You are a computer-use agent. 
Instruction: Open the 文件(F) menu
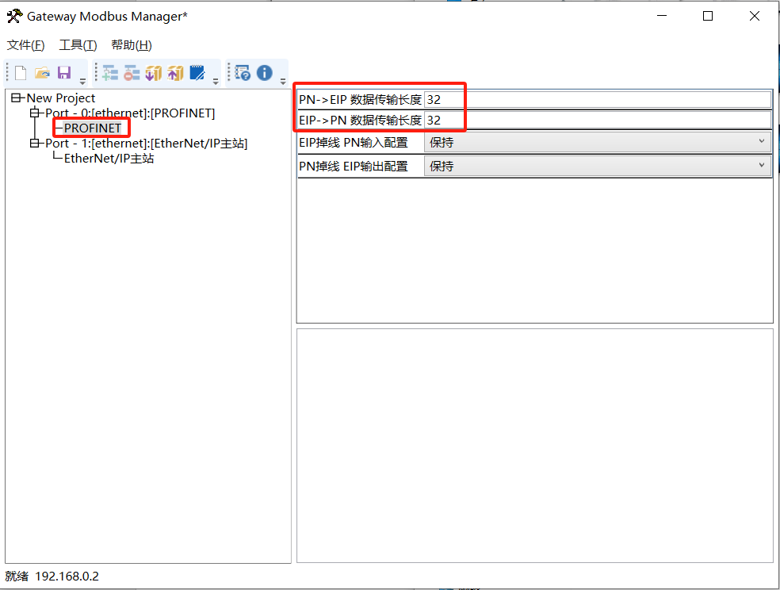coord(26,45)
